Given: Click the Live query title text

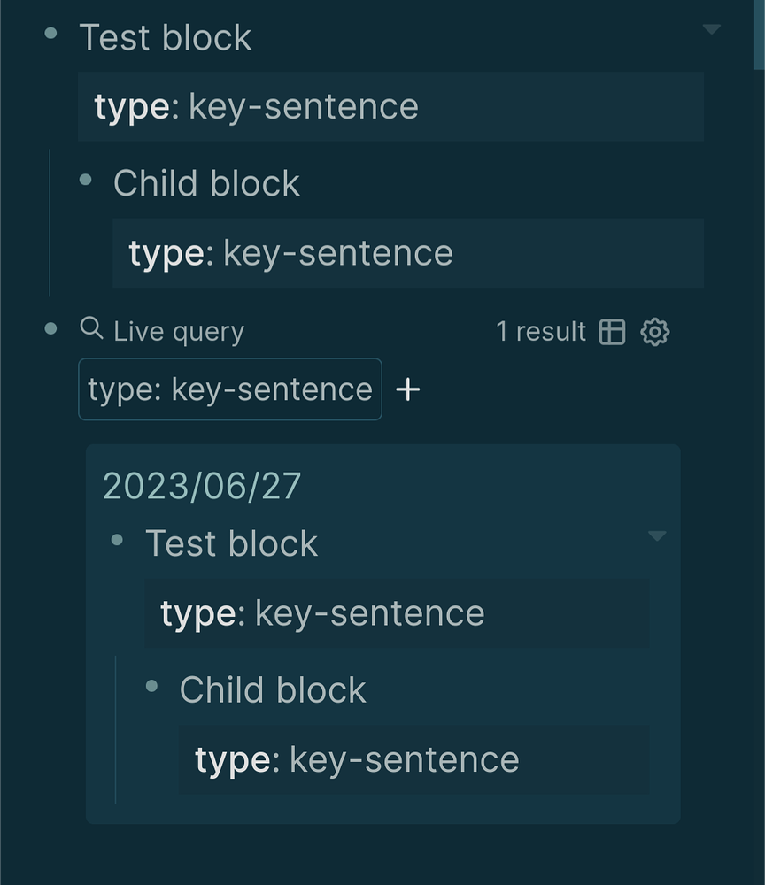Looking at the screenshot, I should 179,330.
